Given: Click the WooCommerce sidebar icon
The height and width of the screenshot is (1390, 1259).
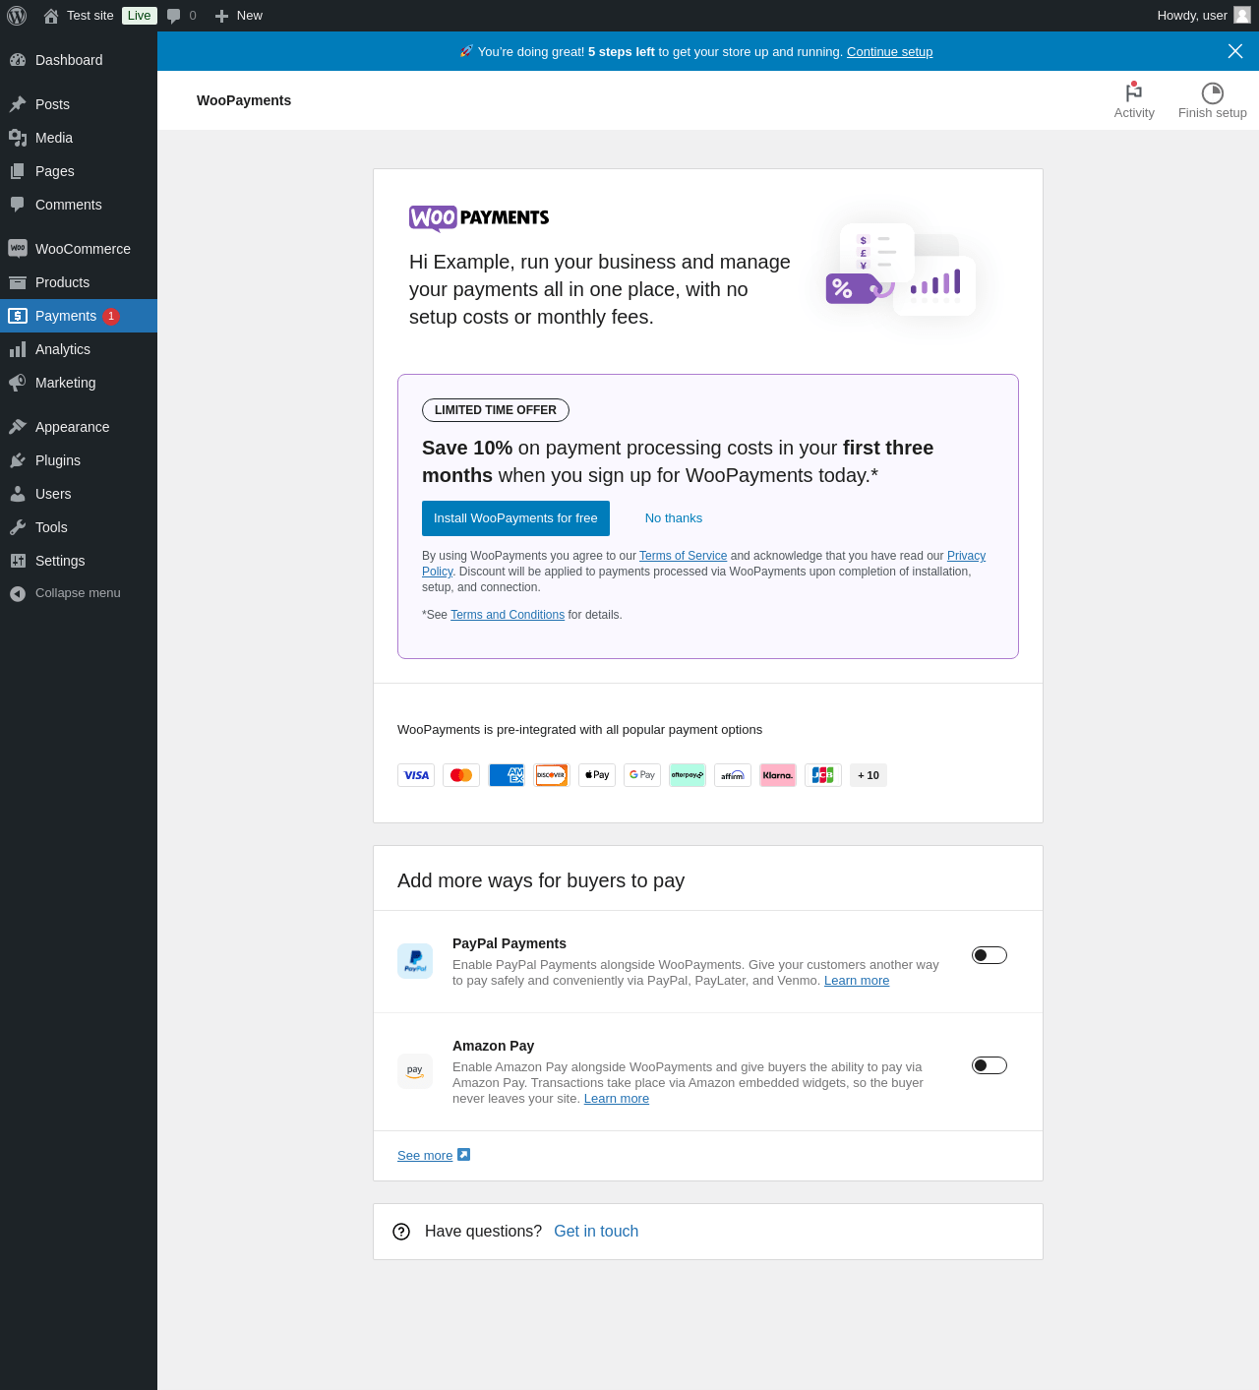Looking at the screenshot, I should pyautogui.click(x=18, y=249).
